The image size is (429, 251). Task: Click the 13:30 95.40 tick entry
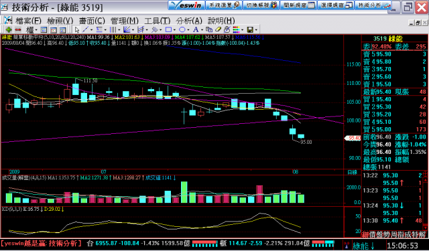pos(392,220)
